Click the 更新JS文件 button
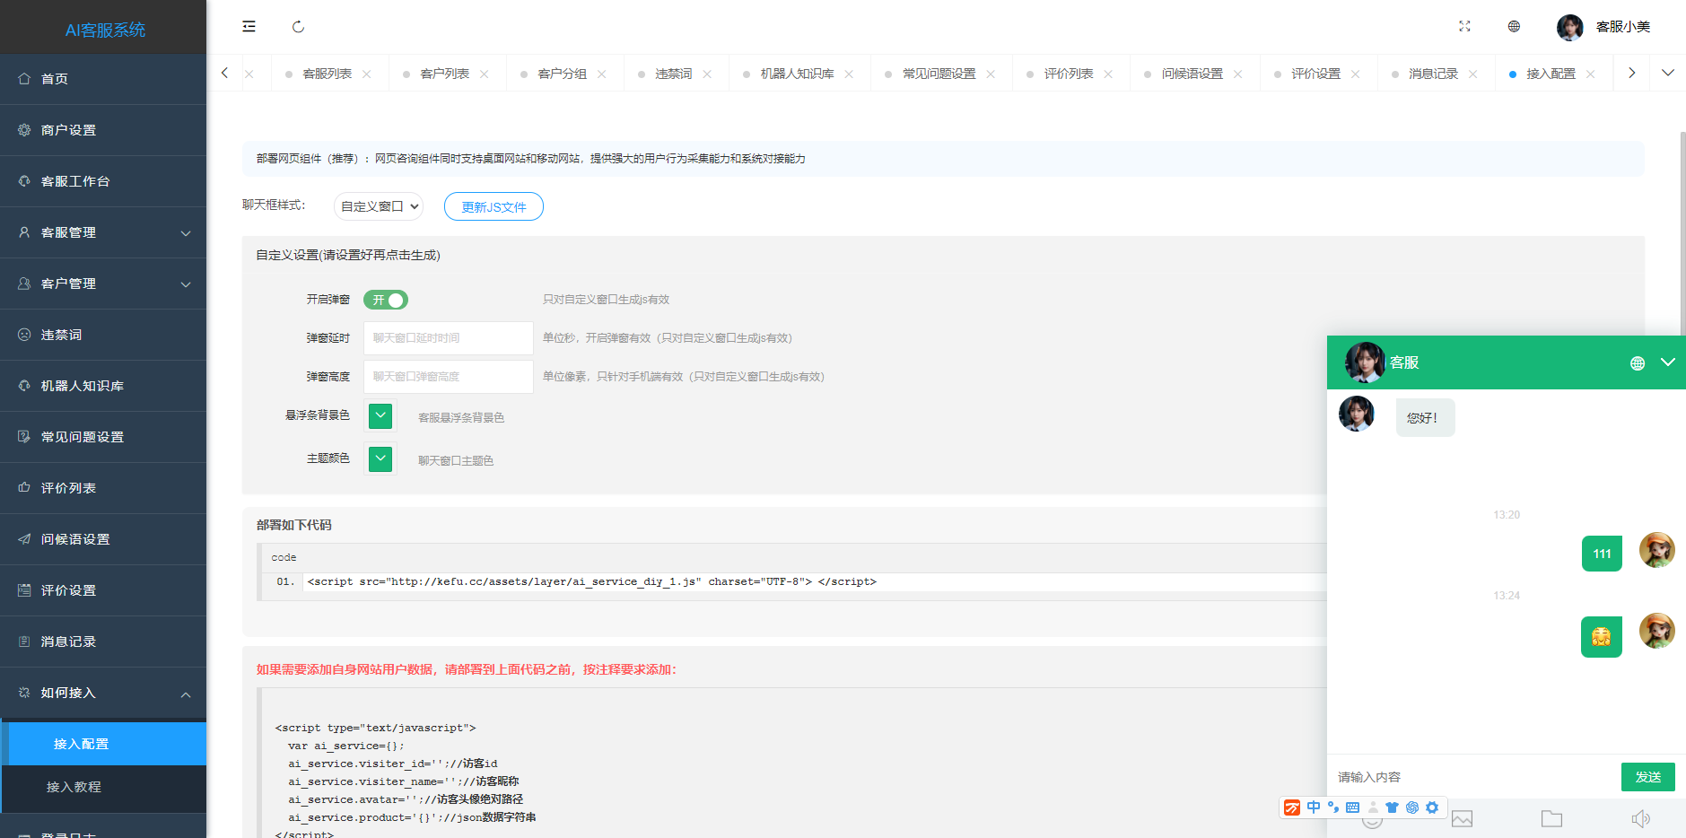1686x838 pixels. tap(494, 206)
